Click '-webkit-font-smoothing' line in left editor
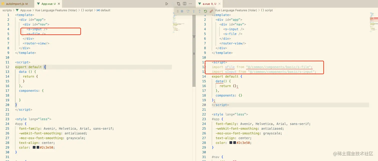The height and width of the screenshot is (161, 378). point(53,133)
